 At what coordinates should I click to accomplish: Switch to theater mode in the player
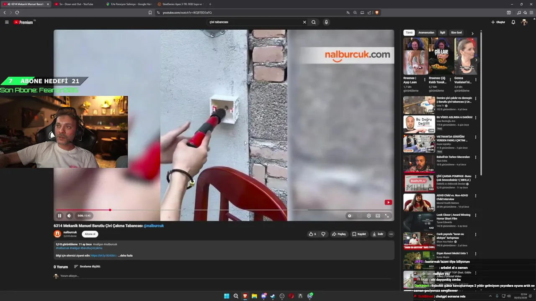pyautogui.click(x=378, y=216)
